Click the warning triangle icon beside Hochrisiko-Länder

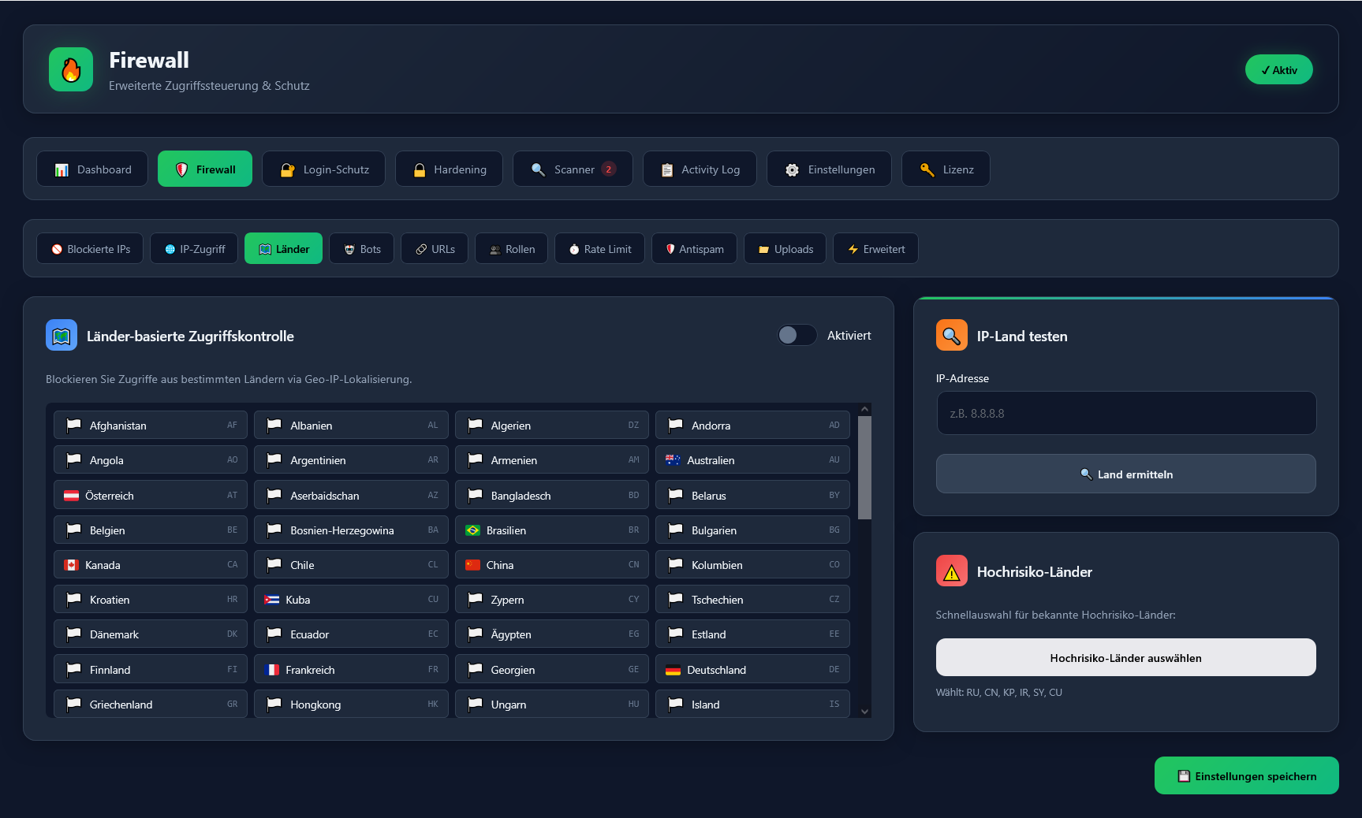pos(951,571)
